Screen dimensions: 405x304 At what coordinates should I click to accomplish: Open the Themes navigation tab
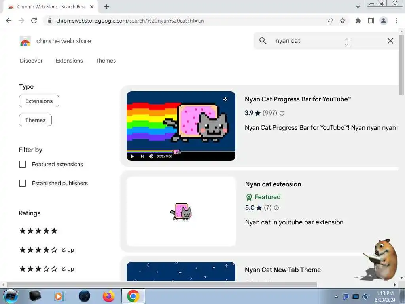point(106,61)
